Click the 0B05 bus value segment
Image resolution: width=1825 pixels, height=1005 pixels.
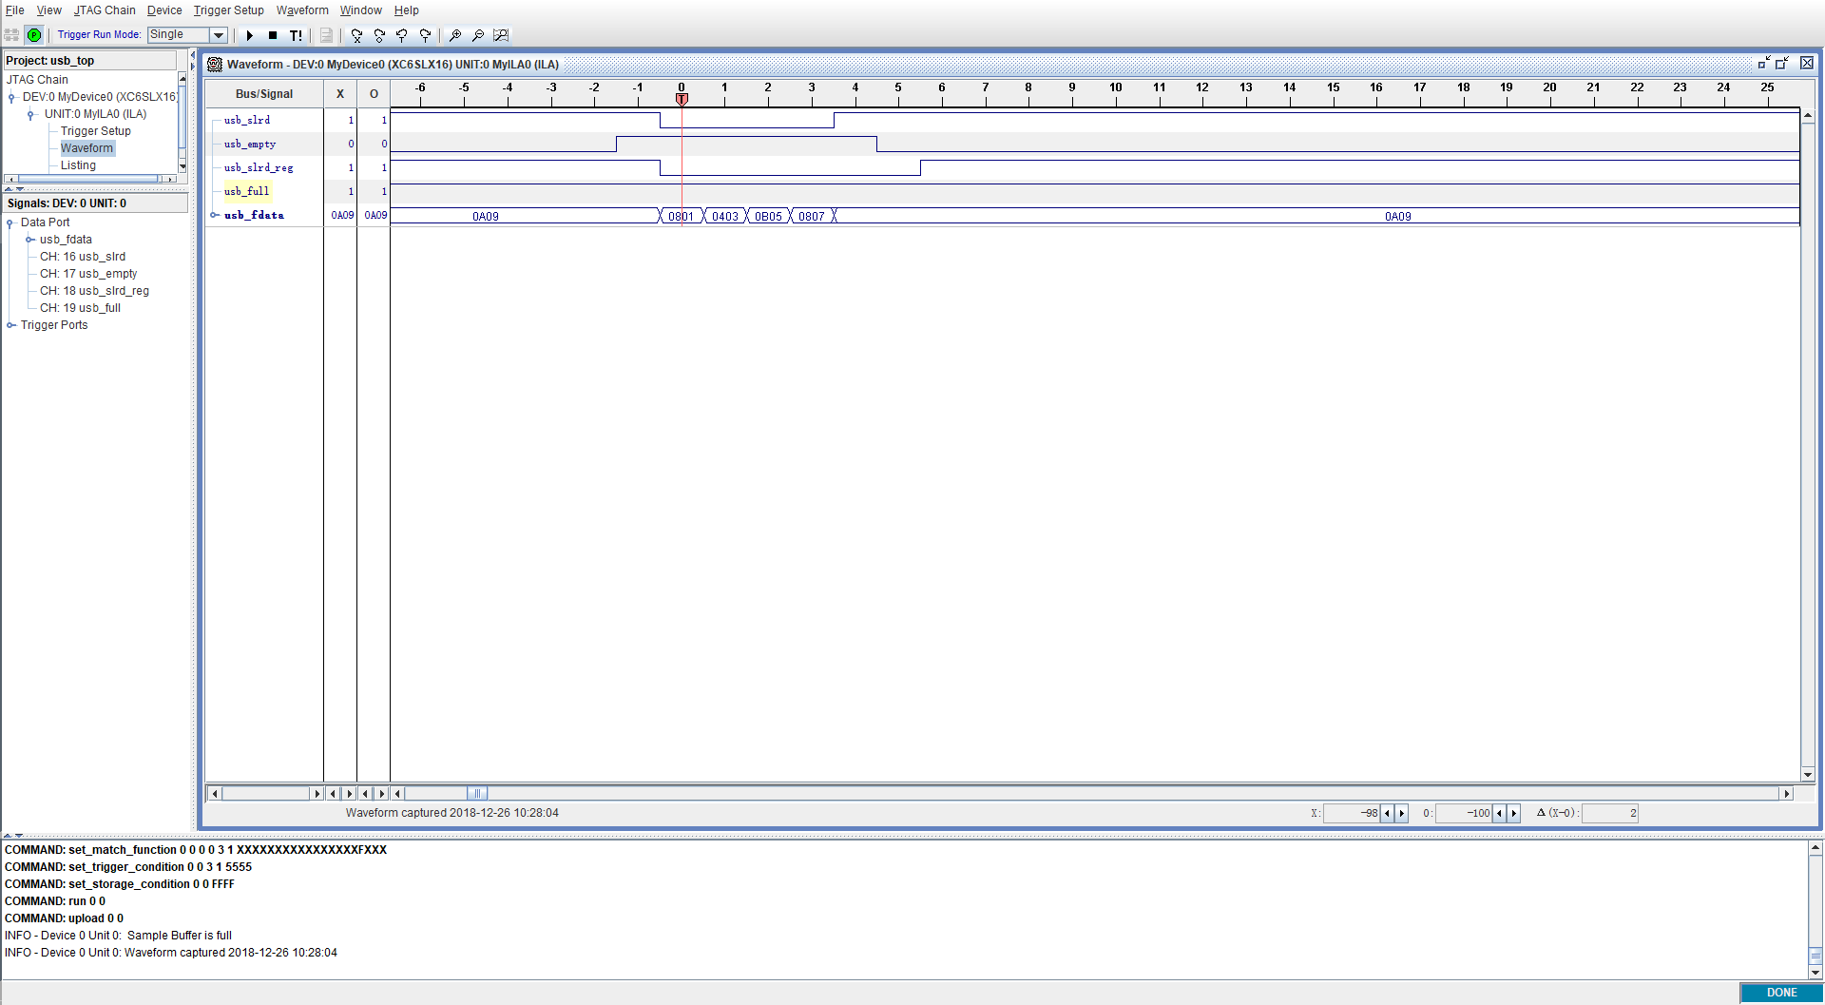click(x=768, y=217)
